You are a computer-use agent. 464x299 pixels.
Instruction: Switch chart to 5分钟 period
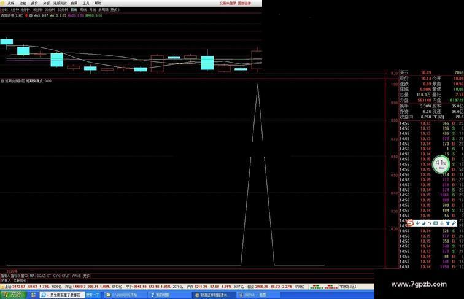25,10
